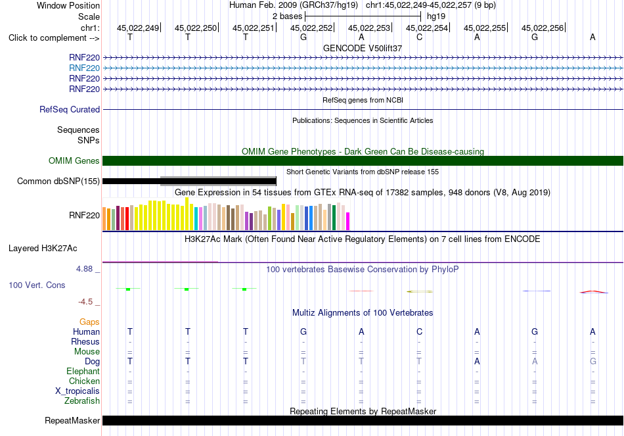
Task: Open the GTEx Gene Expression track title
Action: [363, 193]
